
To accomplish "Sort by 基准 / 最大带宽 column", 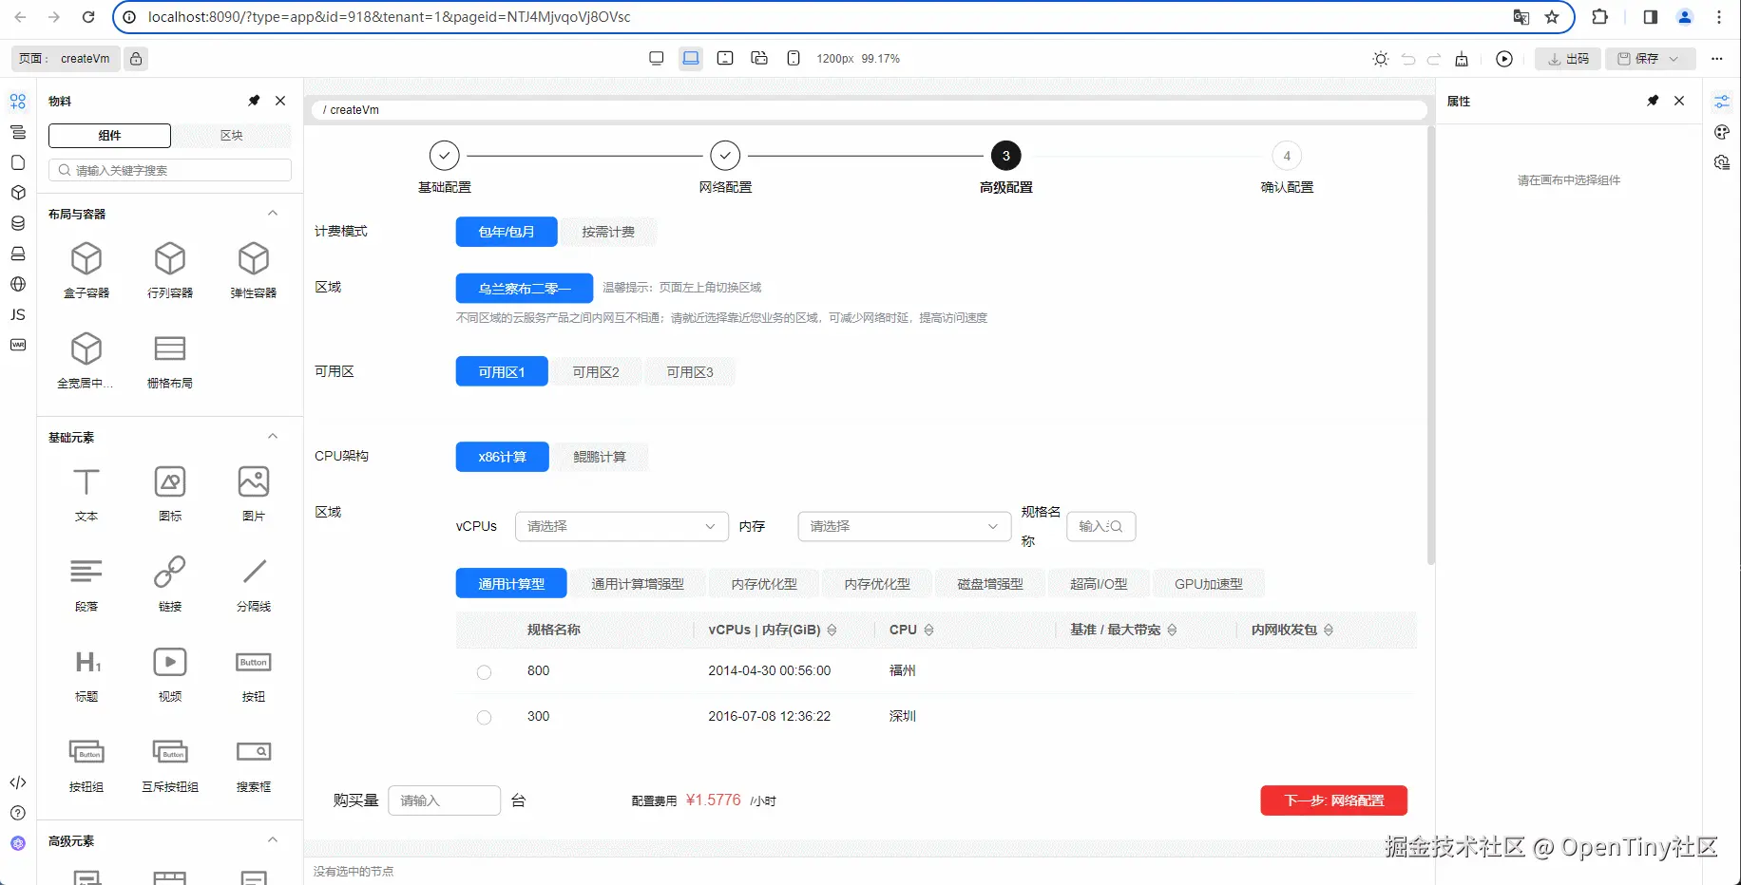I will (x=1172, y=631).
